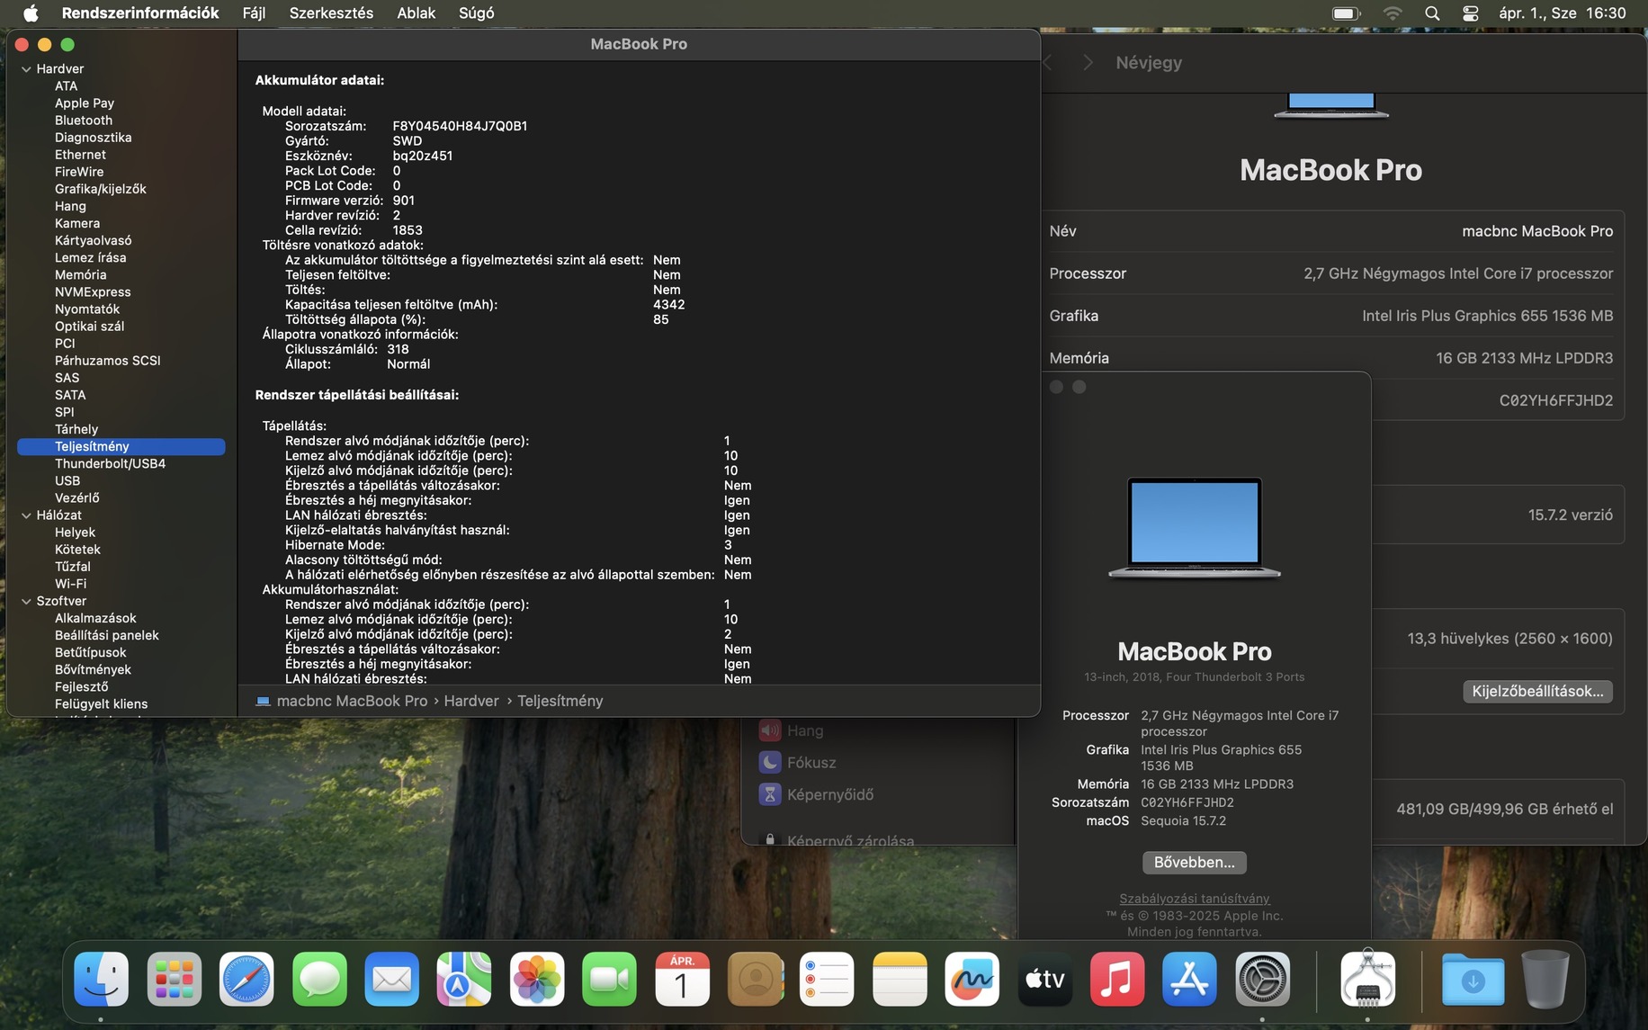1648x1030 pixels.
Task: Click Hardver in the bottom path bar
Action: click(x=470, y=701)
